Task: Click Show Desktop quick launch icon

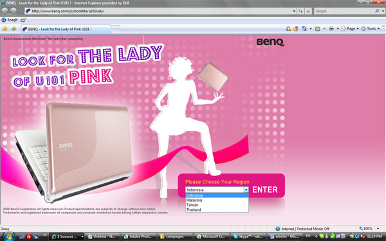Action: click(22, 237)
